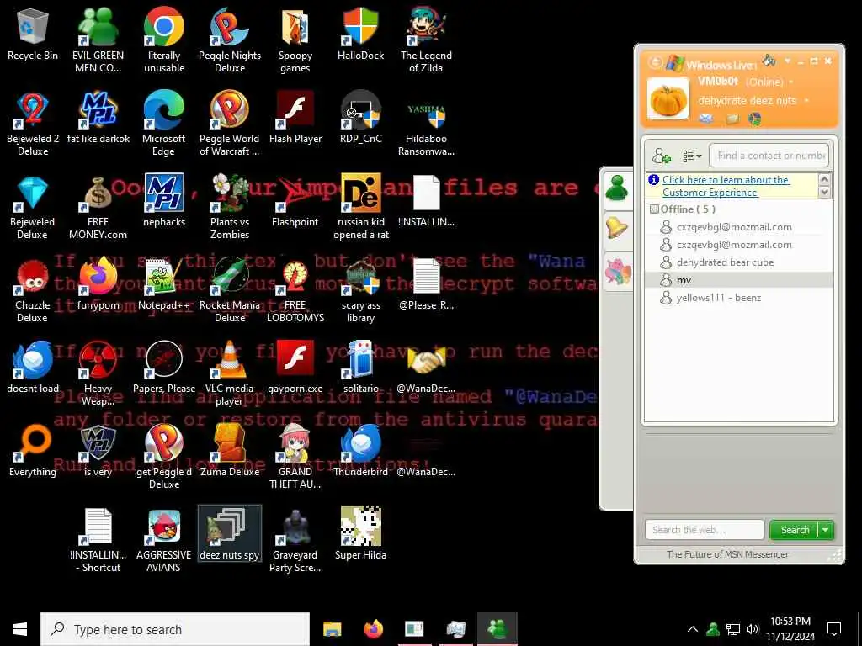
Task: Open the Microsoft Edge shortcut
Action: pyautogui.click(x=164, y=124)
